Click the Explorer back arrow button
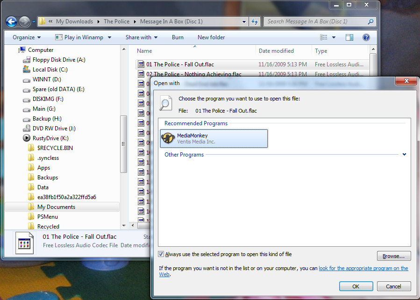The image size is (420, 300). (12, 21)
